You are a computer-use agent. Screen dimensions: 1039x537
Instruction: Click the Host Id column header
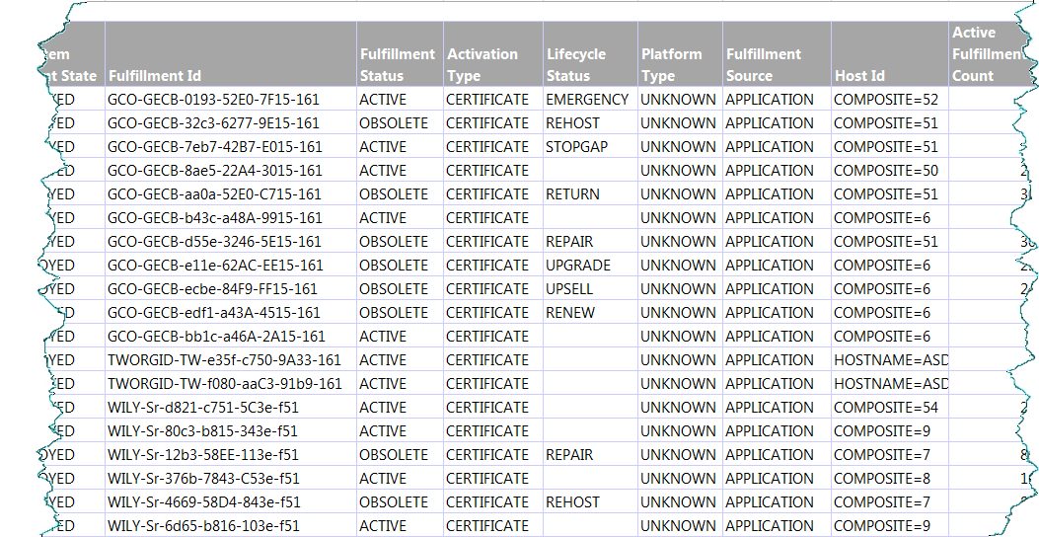pos(859,75)
